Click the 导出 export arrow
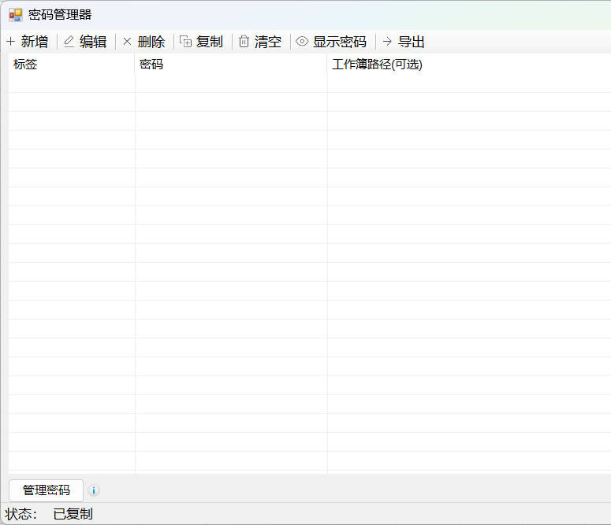The image size is (611, 525). click(x=387, y=42)
